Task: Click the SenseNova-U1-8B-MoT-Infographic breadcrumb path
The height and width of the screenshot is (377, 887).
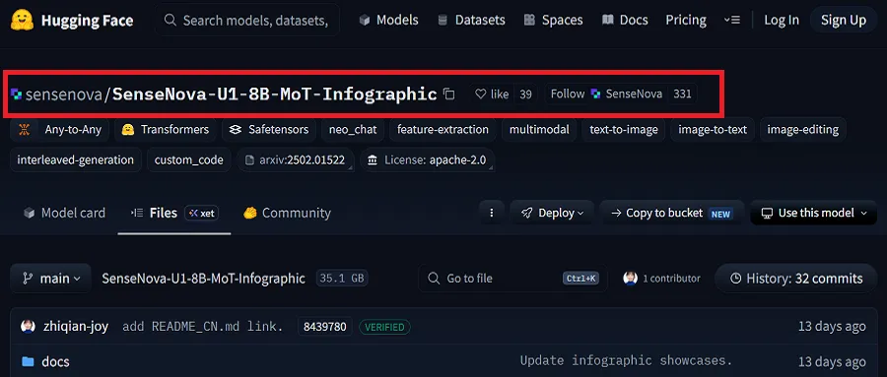Action: point(204,279)
